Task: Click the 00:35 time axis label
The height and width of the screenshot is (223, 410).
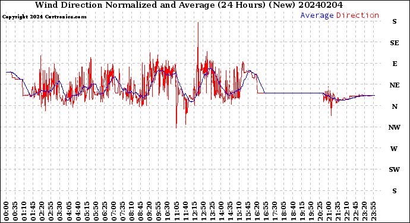Action: click(15, 211)
